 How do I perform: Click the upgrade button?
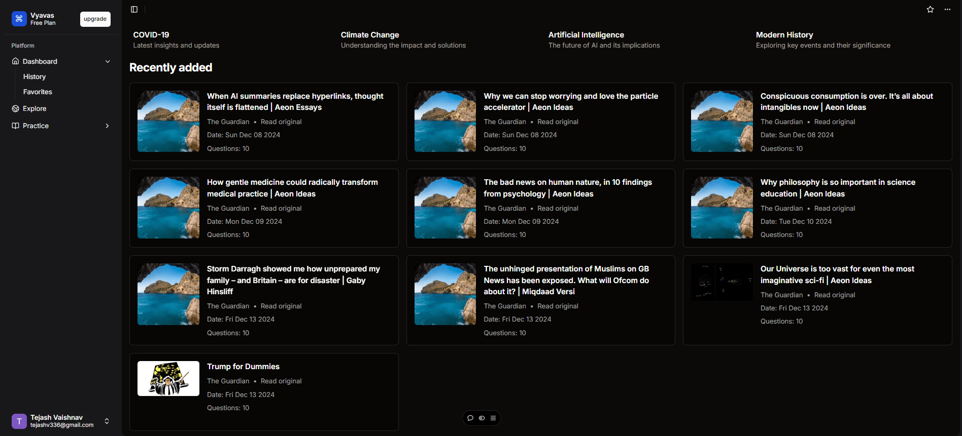[x=95, y=19]
